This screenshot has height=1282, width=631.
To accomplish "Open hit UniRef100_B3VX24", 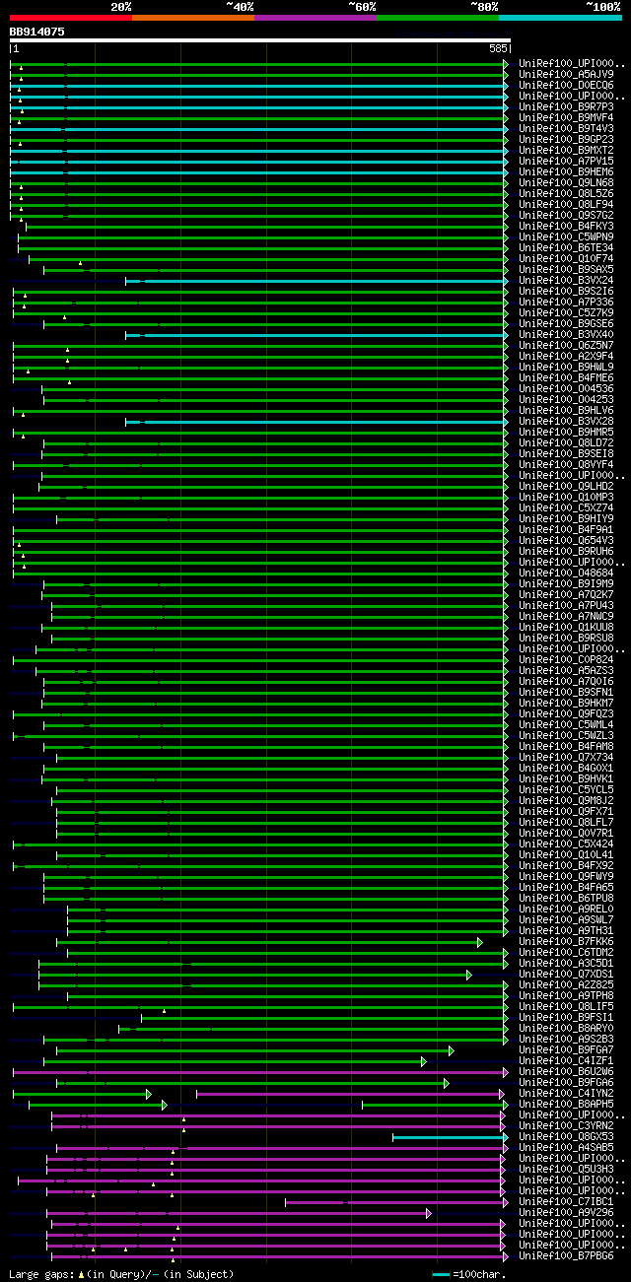I will (x=566, y=280).
